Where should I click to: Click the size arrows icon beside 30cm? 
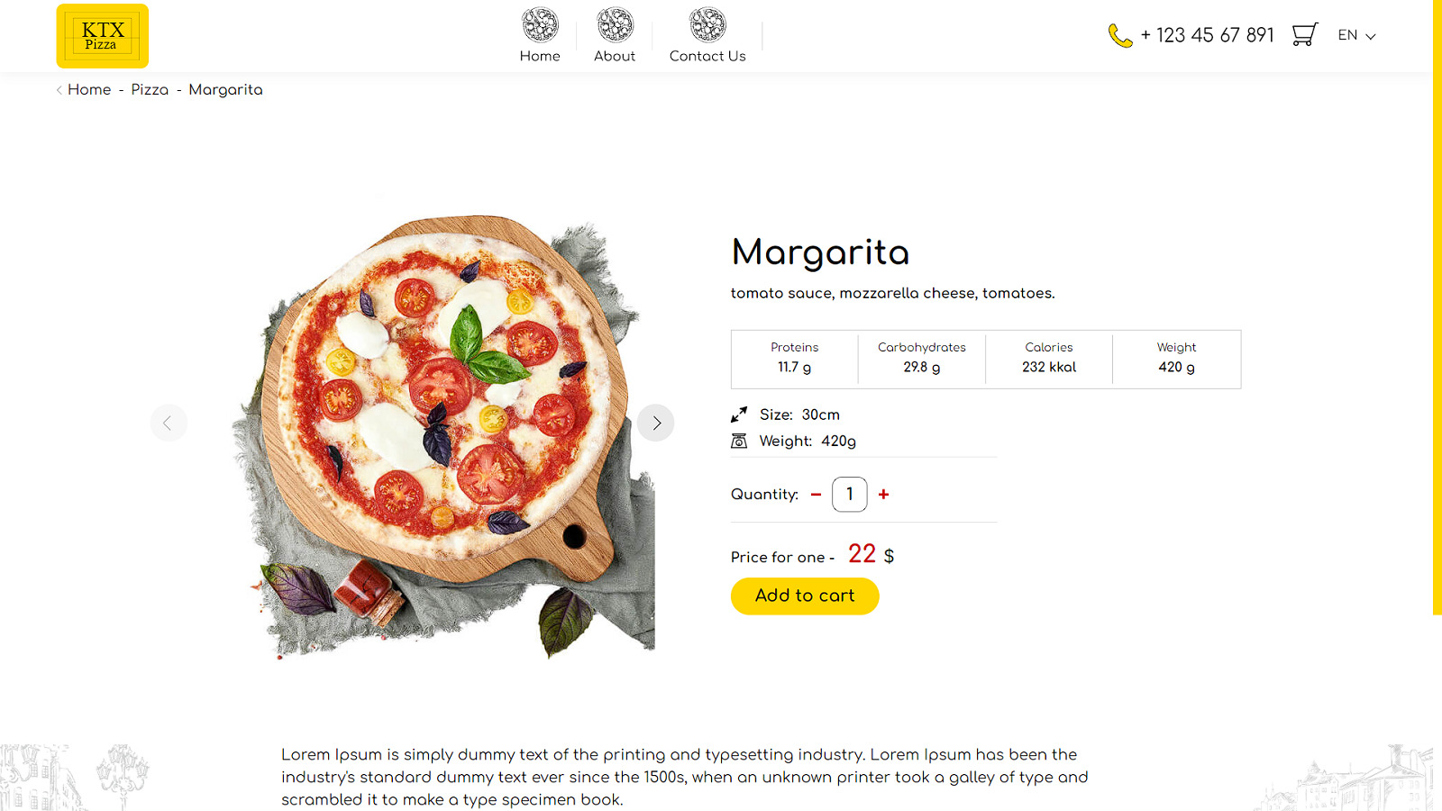(x=738, y=415)
